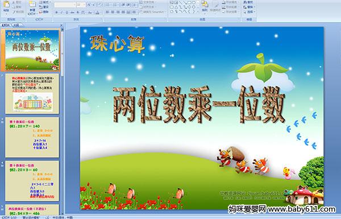Viewport: 341px width, 219px height.
Task: Select the 20×7=140 slide thumbnail
Action: (x=32, y=137)
